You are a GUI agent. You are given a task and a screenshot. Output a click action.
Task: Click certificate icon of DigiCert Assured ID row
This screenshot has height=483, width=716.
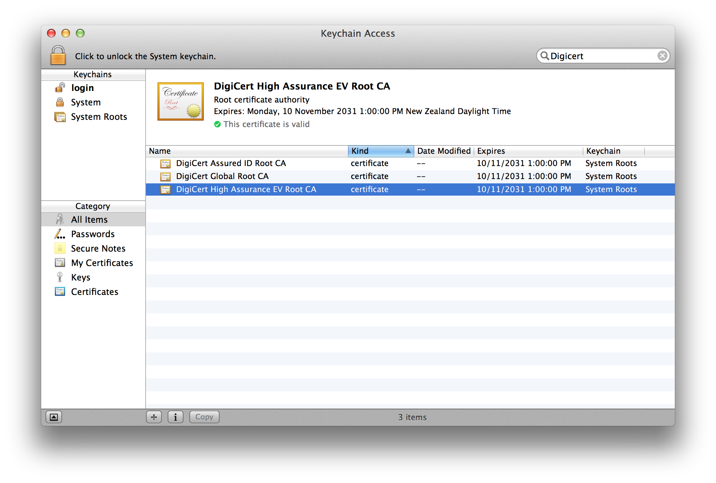165,164
